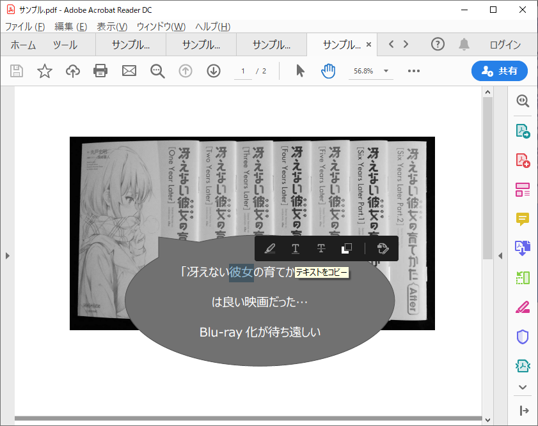Email the PDF using the envelope icon
This screenshot has width=538, height=426.
pyautogui.click(x=129, y=71)
